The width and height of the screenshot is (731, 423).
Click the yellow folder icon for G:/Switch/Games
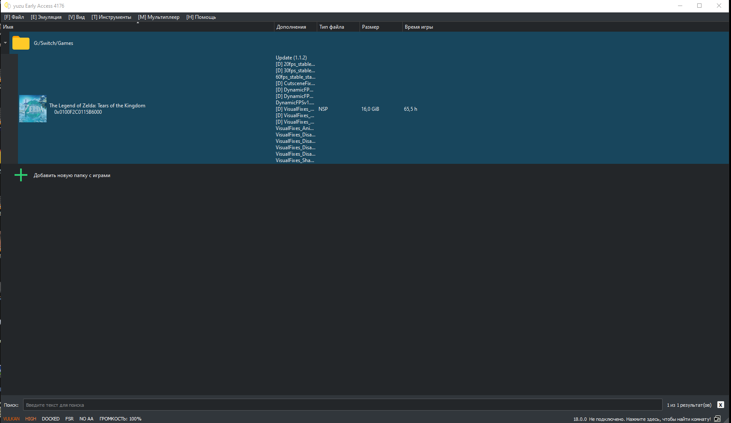point(21,43)
